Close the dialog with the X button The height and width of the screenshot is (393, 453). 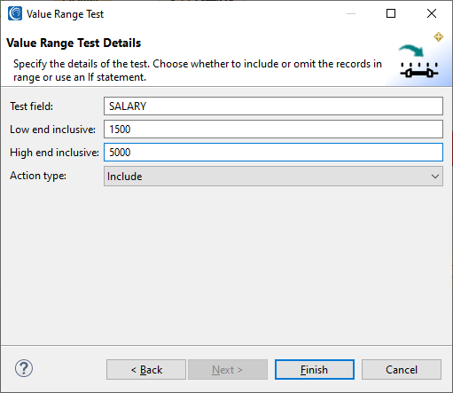432,13
